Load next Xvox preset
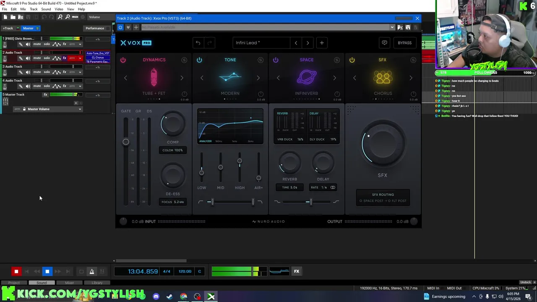This screenshot has height=302, width=537. coord(308,42)
